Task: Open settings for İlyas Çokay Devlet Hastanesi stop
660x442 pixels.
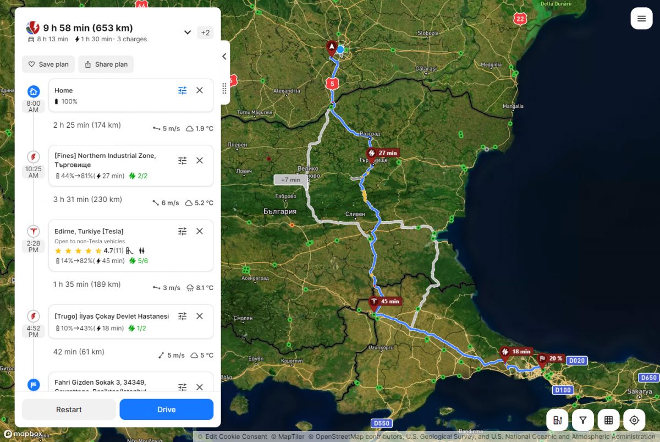Action: 183,316
